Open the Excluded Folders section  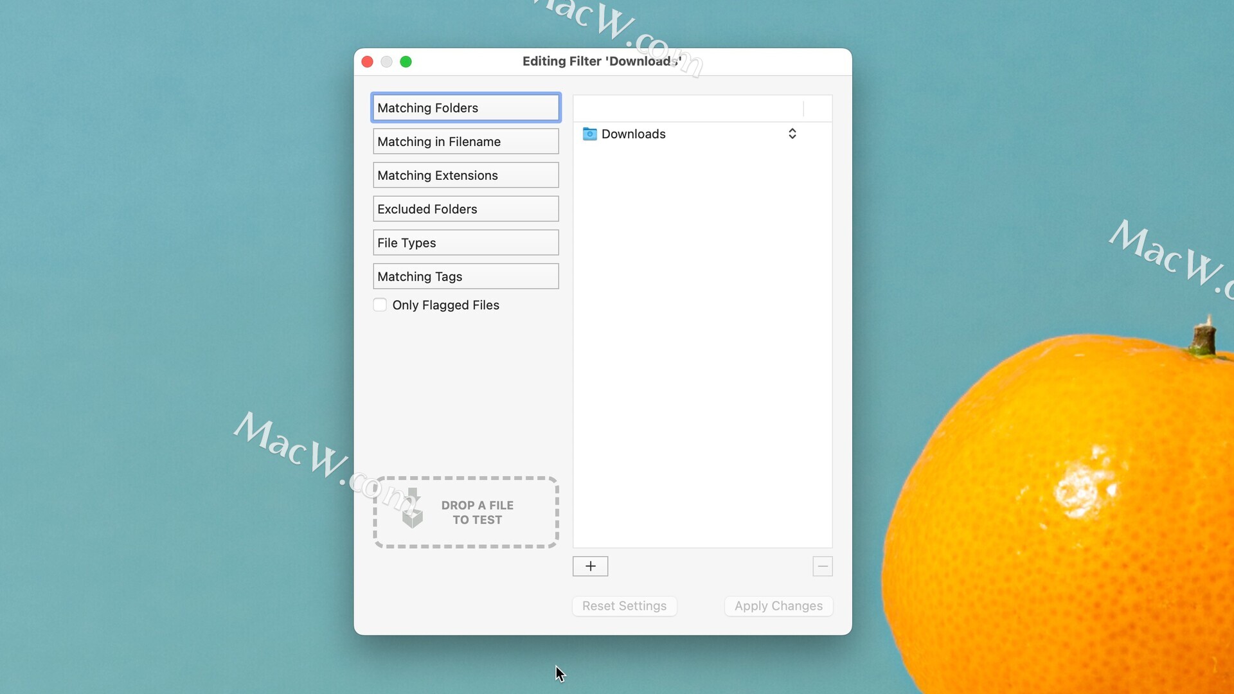[465, 209]
